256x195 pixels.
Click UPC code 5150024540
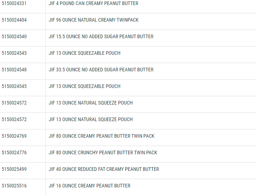click(14, 37)
